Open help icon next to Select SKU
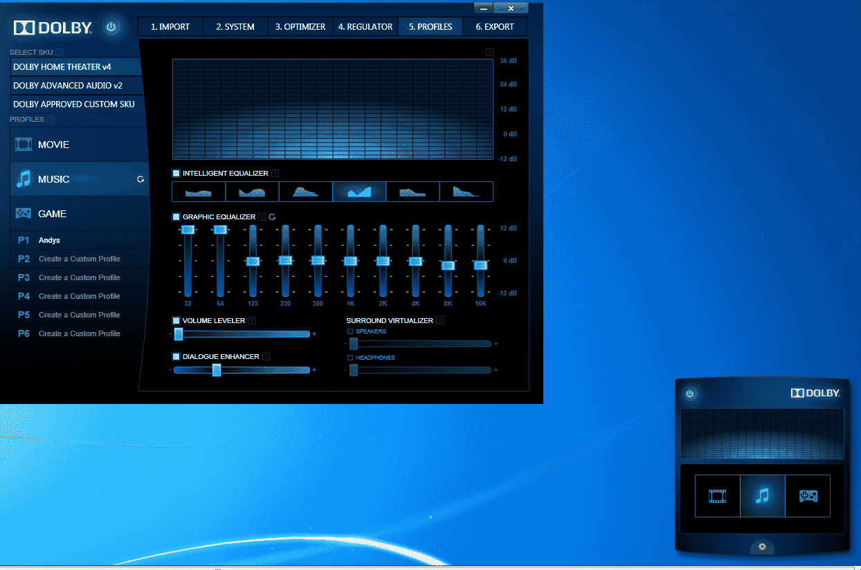861x570 pixels. pyautogui.click(x=59, y=52)
